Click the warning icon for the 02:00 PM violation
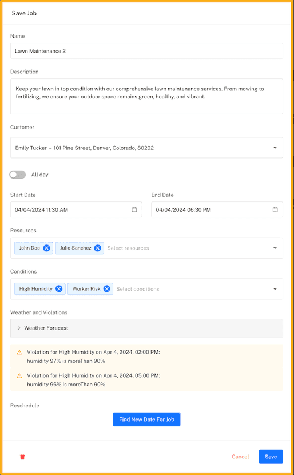 (19, 353)
